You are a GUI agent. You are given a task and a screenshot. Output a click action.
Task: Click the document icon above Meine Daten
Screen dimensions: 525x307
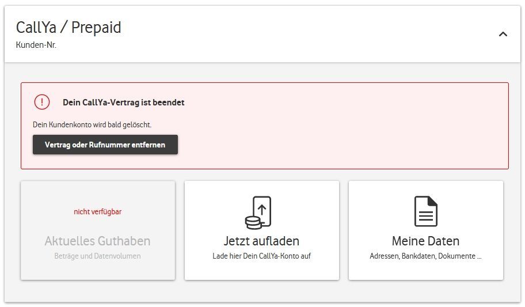click(x=426, y=211)
